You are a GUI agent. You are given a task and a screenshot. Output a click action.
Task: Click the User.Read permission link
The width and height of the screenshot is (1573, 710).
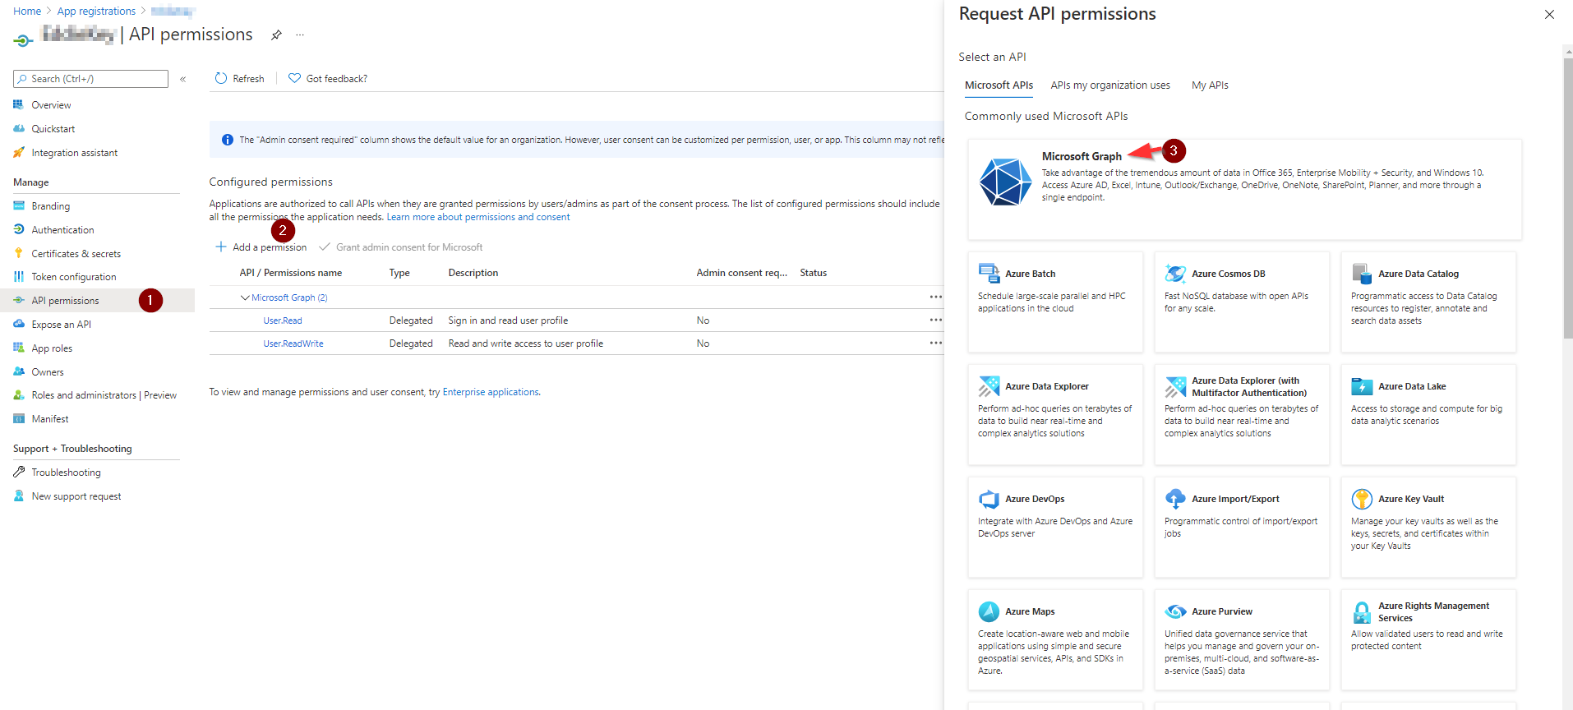283,320
